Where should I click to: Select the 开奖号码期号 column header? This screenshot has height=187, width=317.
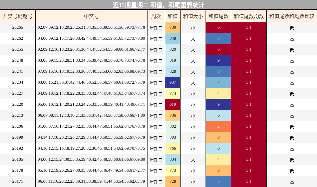tap(18, 16)
